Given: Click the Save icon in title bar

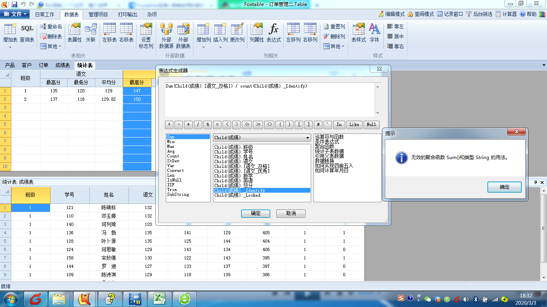Looking at the screenshot, I should 14,4.
